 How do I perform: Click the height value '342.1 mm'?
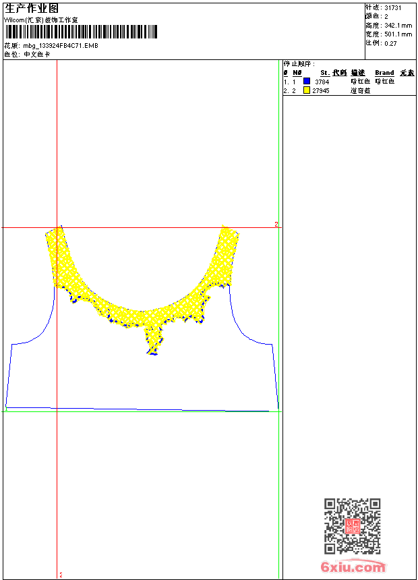pos(398,26)
